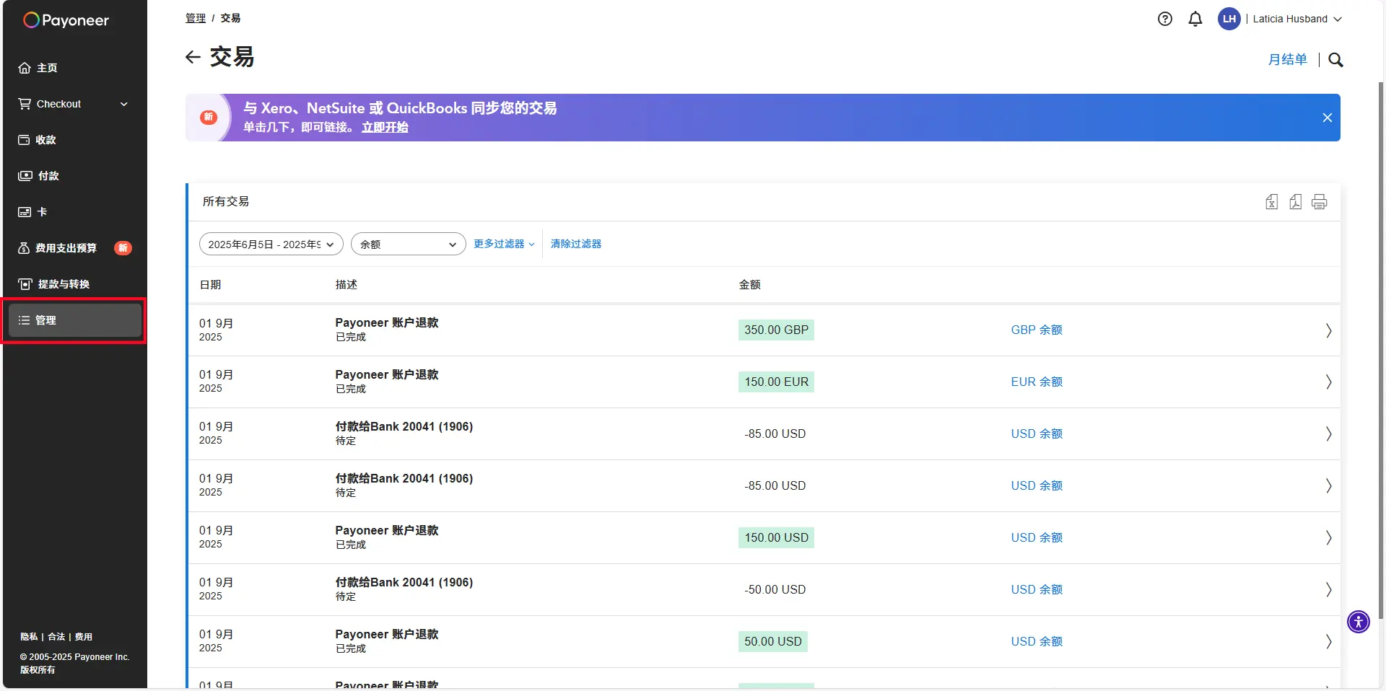Click the print icon
Image resolution: width=1386 pixels, height=691 pixels.
1320,202
